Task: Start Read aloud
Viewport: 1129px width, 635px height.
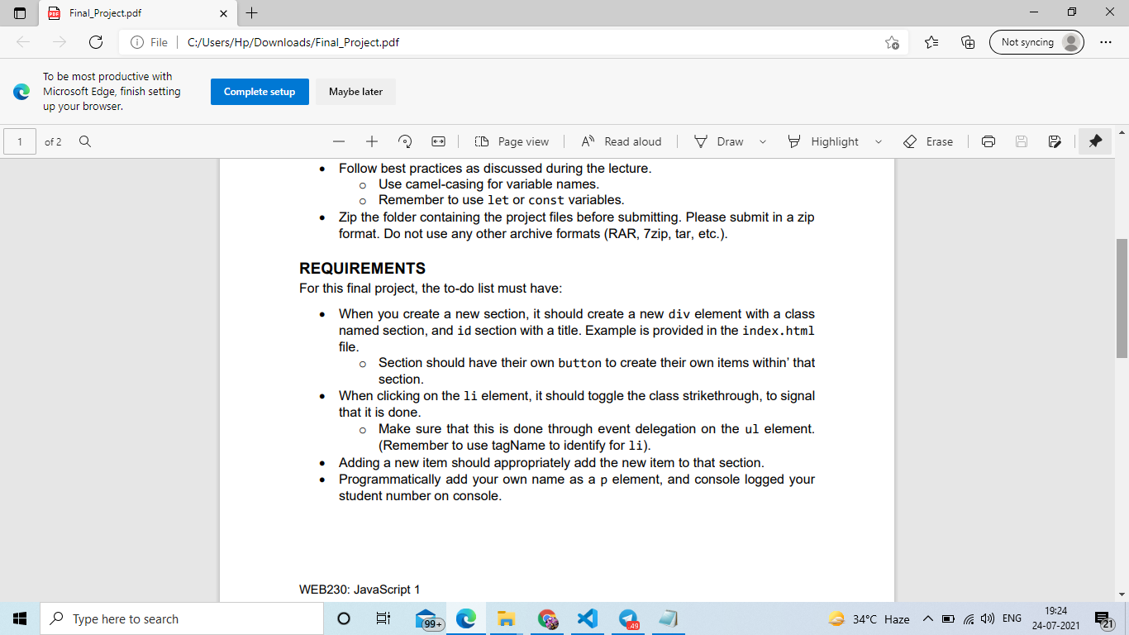Action: click(x=621, y=141)
